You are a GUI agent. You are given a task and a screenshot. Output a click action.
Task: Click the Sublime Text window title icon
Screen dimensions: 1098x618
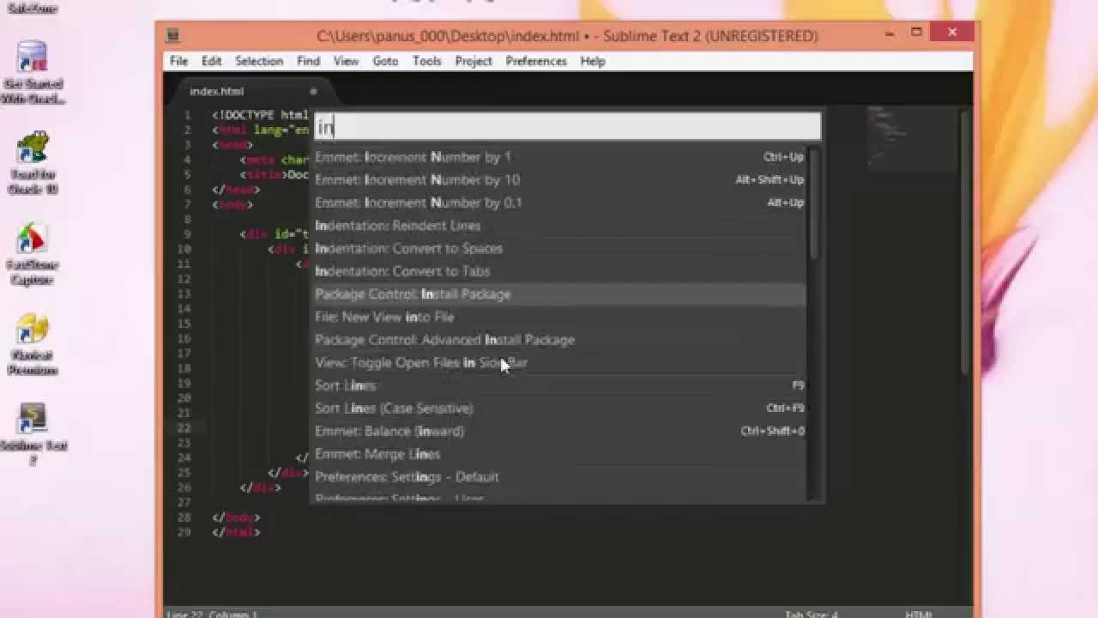(173, 35)
